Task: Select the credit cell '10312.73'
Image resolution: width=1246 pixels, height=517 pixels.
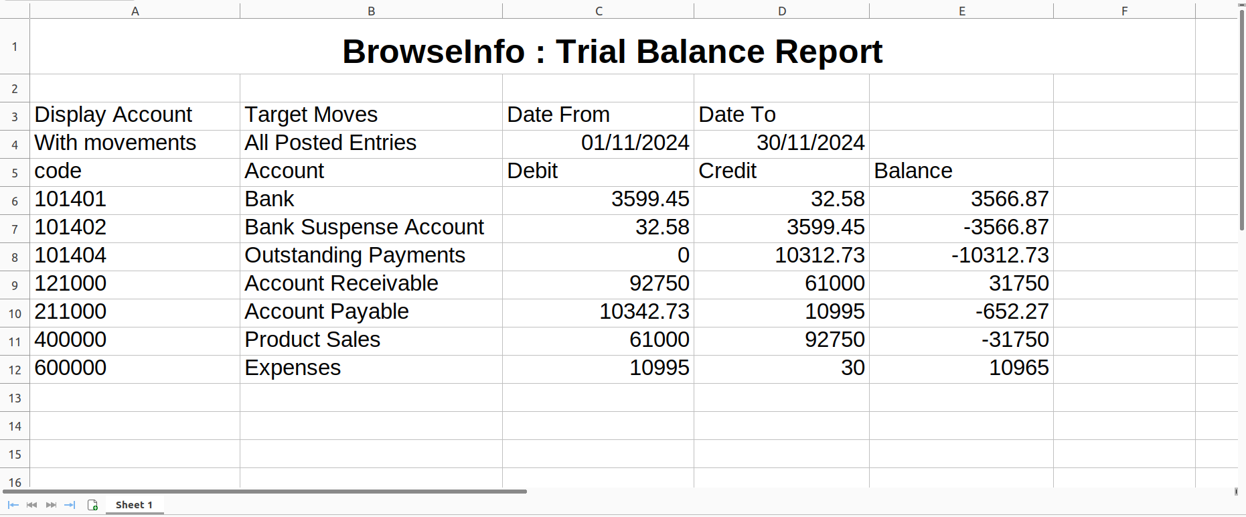Action: click(782, 256)
